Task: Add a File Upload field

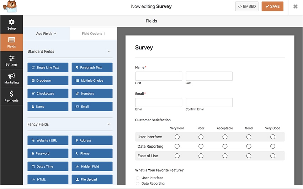Action: click(92, 179)
